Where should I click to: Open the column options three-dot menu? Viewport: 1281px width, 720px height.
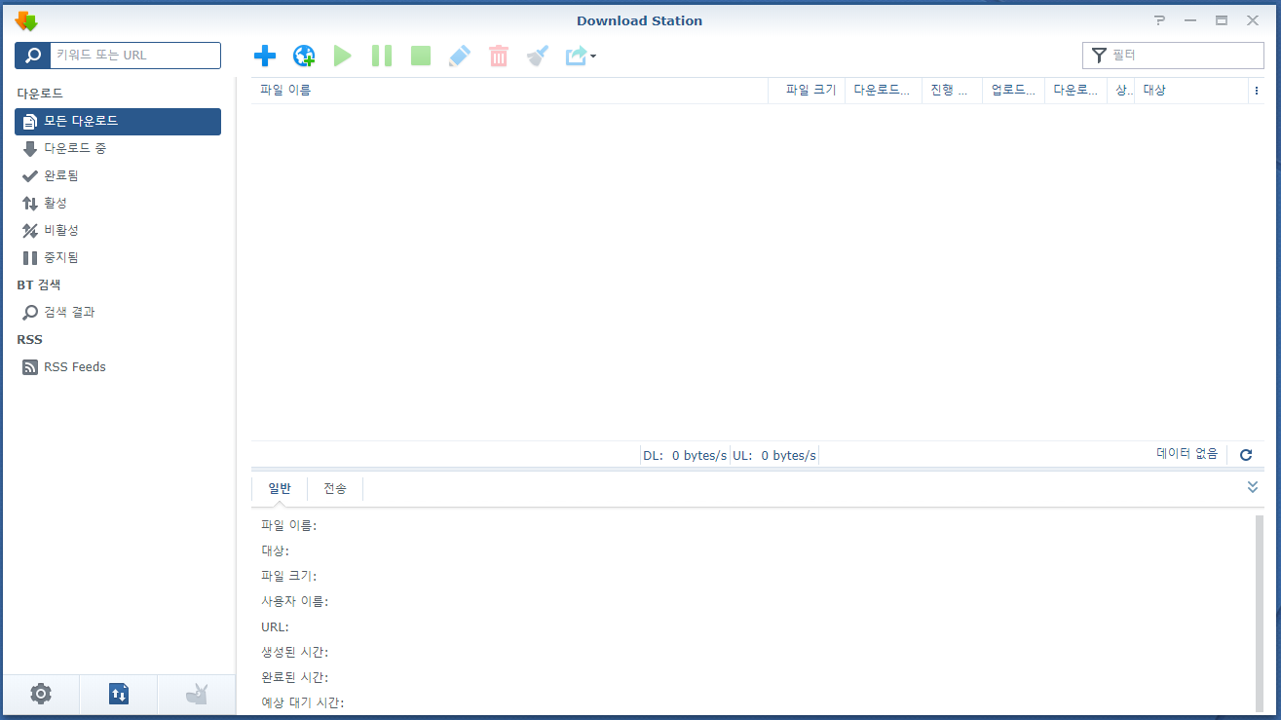point(1257,90)
